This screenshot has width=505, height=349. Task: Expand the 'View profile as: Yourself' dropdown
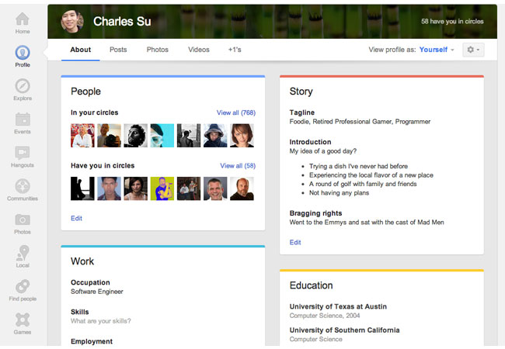pyautogui.click(x=437, y=50)
